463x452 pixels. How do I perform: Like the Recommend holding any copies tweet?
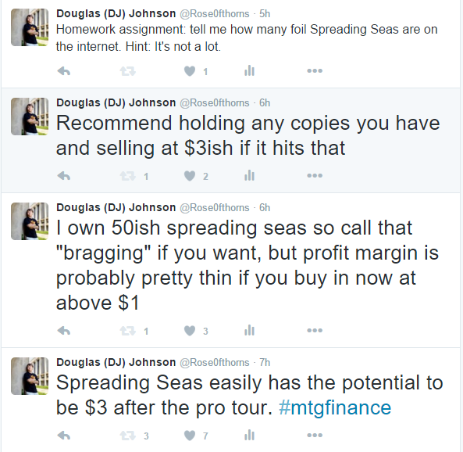pyautogui.click(x=190, y=176)
